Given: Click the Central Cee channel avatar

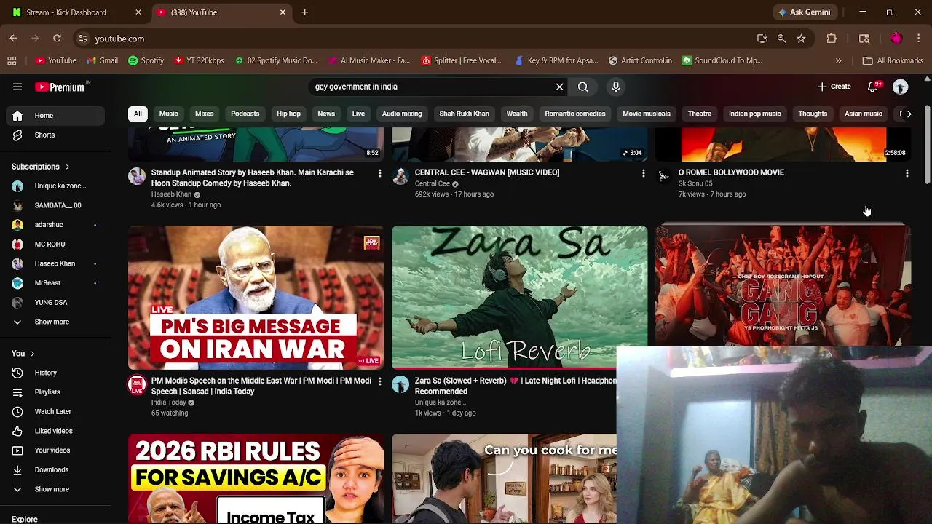Looking at the screenshot, I should coord(400,176).
